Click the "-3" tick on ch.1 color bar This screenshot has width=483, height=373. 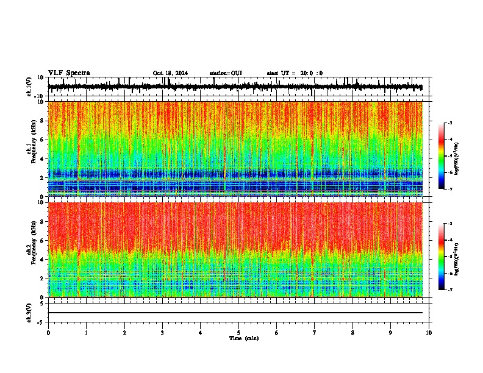[449, 123]
